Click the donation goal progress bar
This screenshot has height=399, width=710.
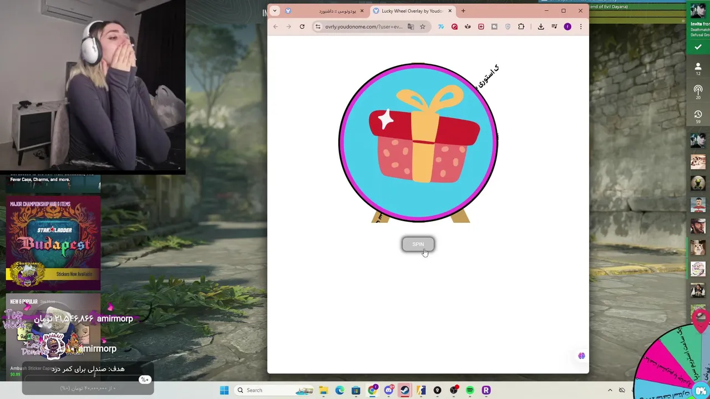[x=88, y=380]
